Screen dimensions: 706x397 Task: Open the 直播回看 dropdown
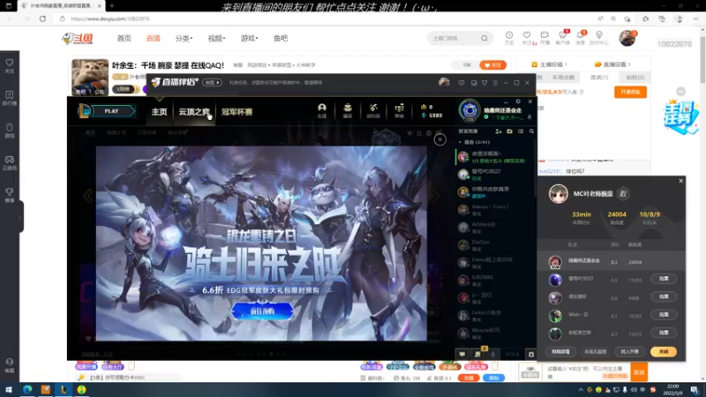coord(612,64)
